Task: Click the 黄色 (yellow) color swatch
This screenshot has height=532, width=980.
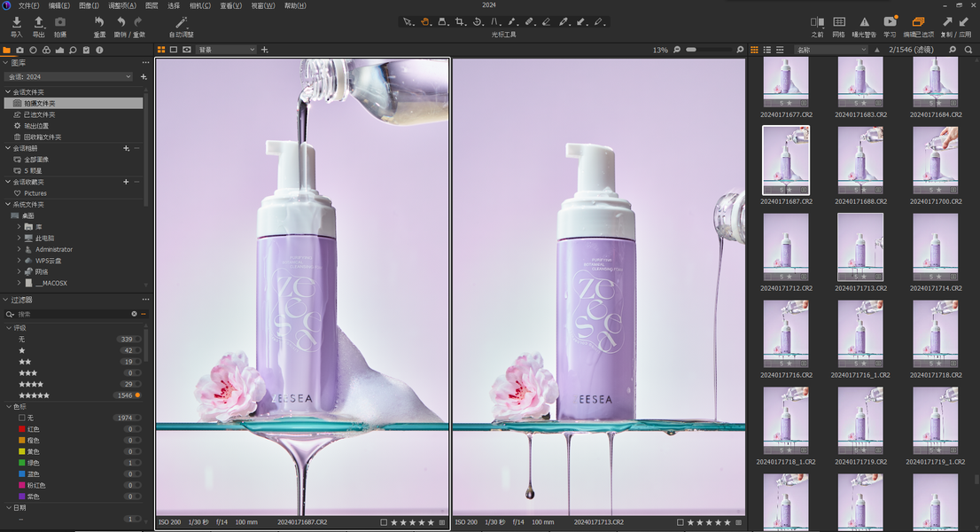Action: [x=22, y=451]
